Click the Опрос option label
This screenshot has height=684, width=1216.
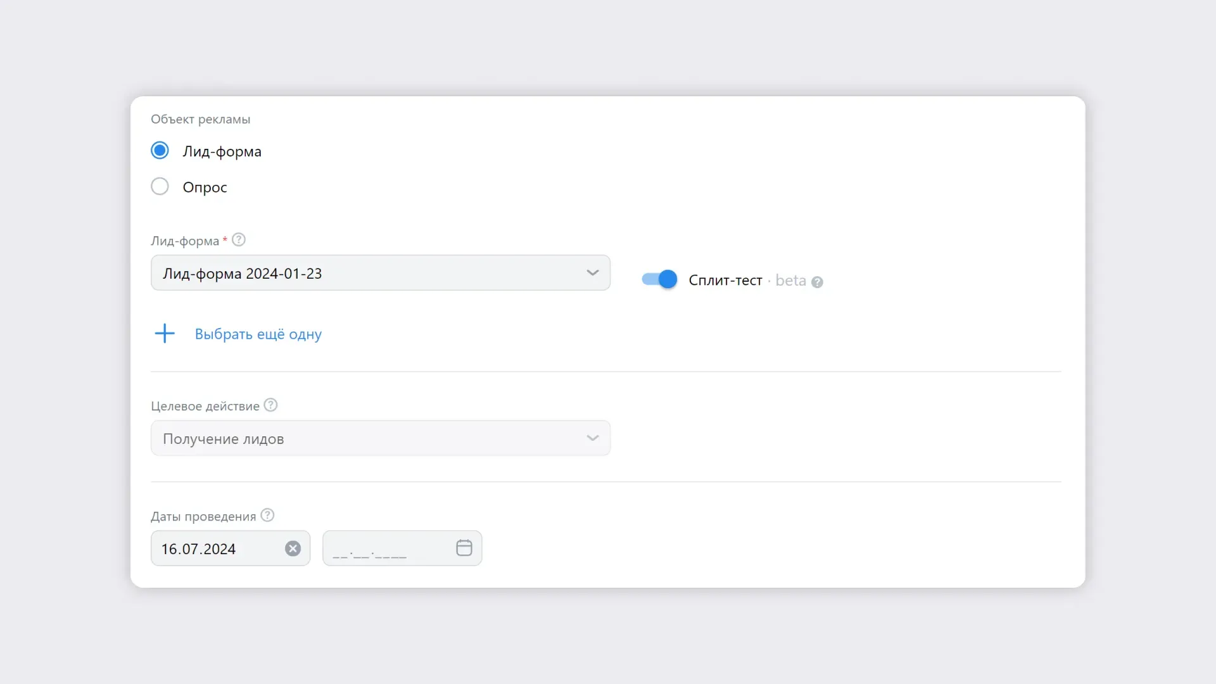[x=205, y=187]
